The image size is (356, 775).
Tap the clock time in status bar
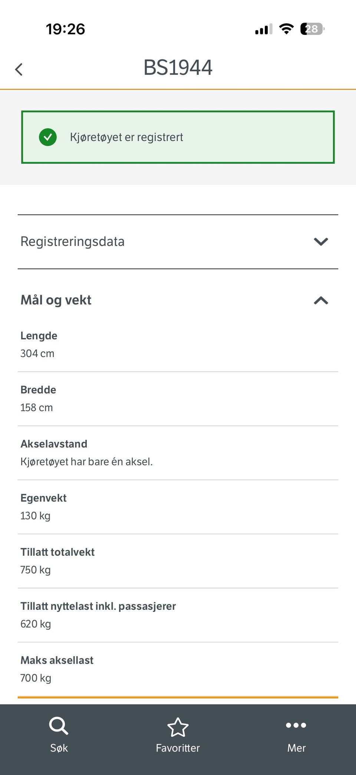65,29
